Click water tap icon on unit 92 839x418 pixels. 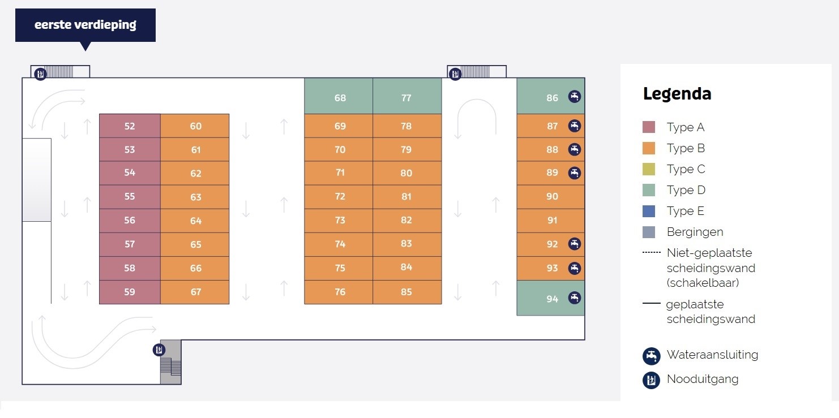pos(575,244)
